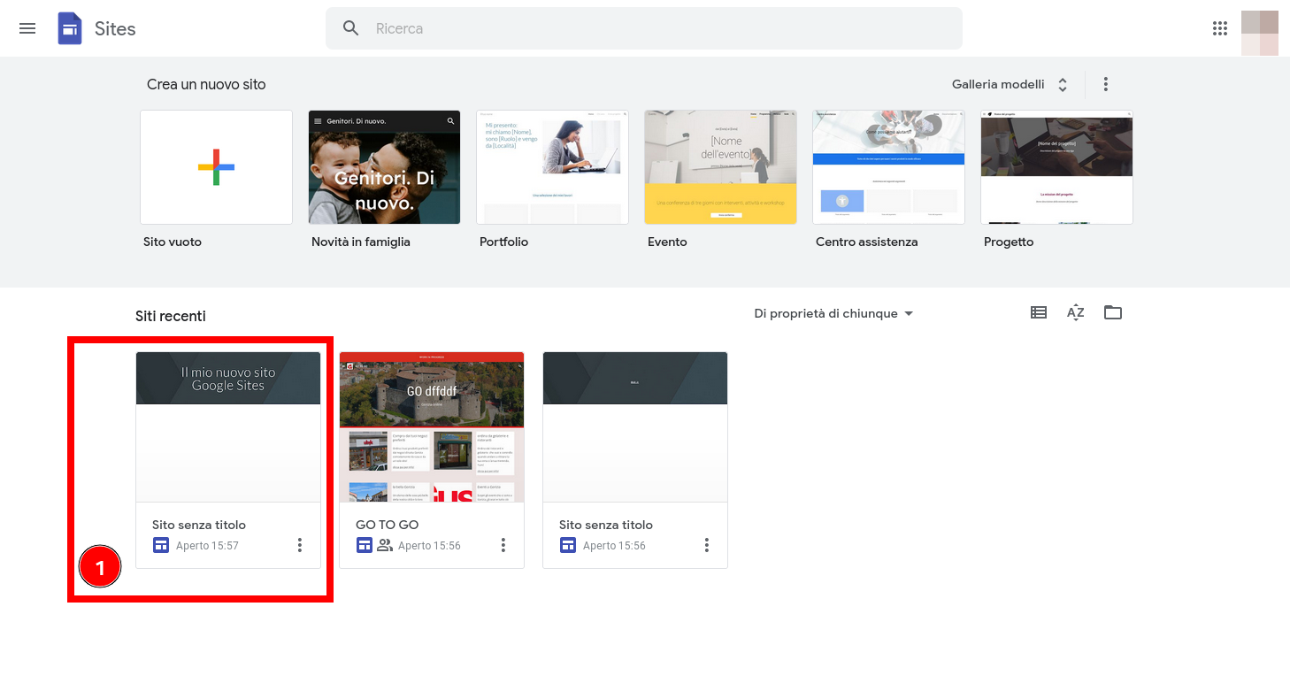This screenshot has height=691, width=1290.
Task: Open the GO dffddf castle site thumbnail
Action: [x=432, y=427]
